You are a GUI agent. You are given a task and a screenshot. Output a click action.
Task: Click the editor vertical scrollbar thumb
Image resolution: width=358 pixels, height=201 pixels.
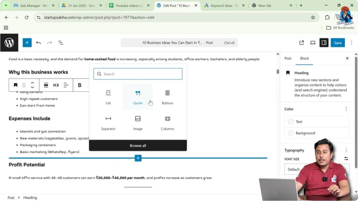278,72
